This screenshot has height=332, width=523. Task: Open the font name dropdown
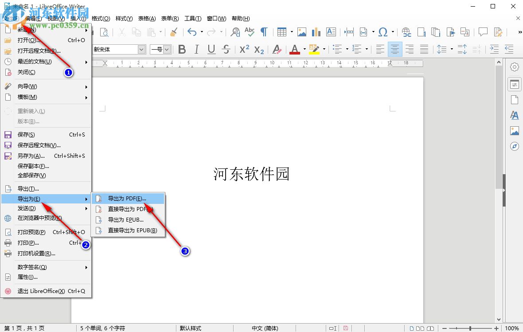(x=141, y=49)
